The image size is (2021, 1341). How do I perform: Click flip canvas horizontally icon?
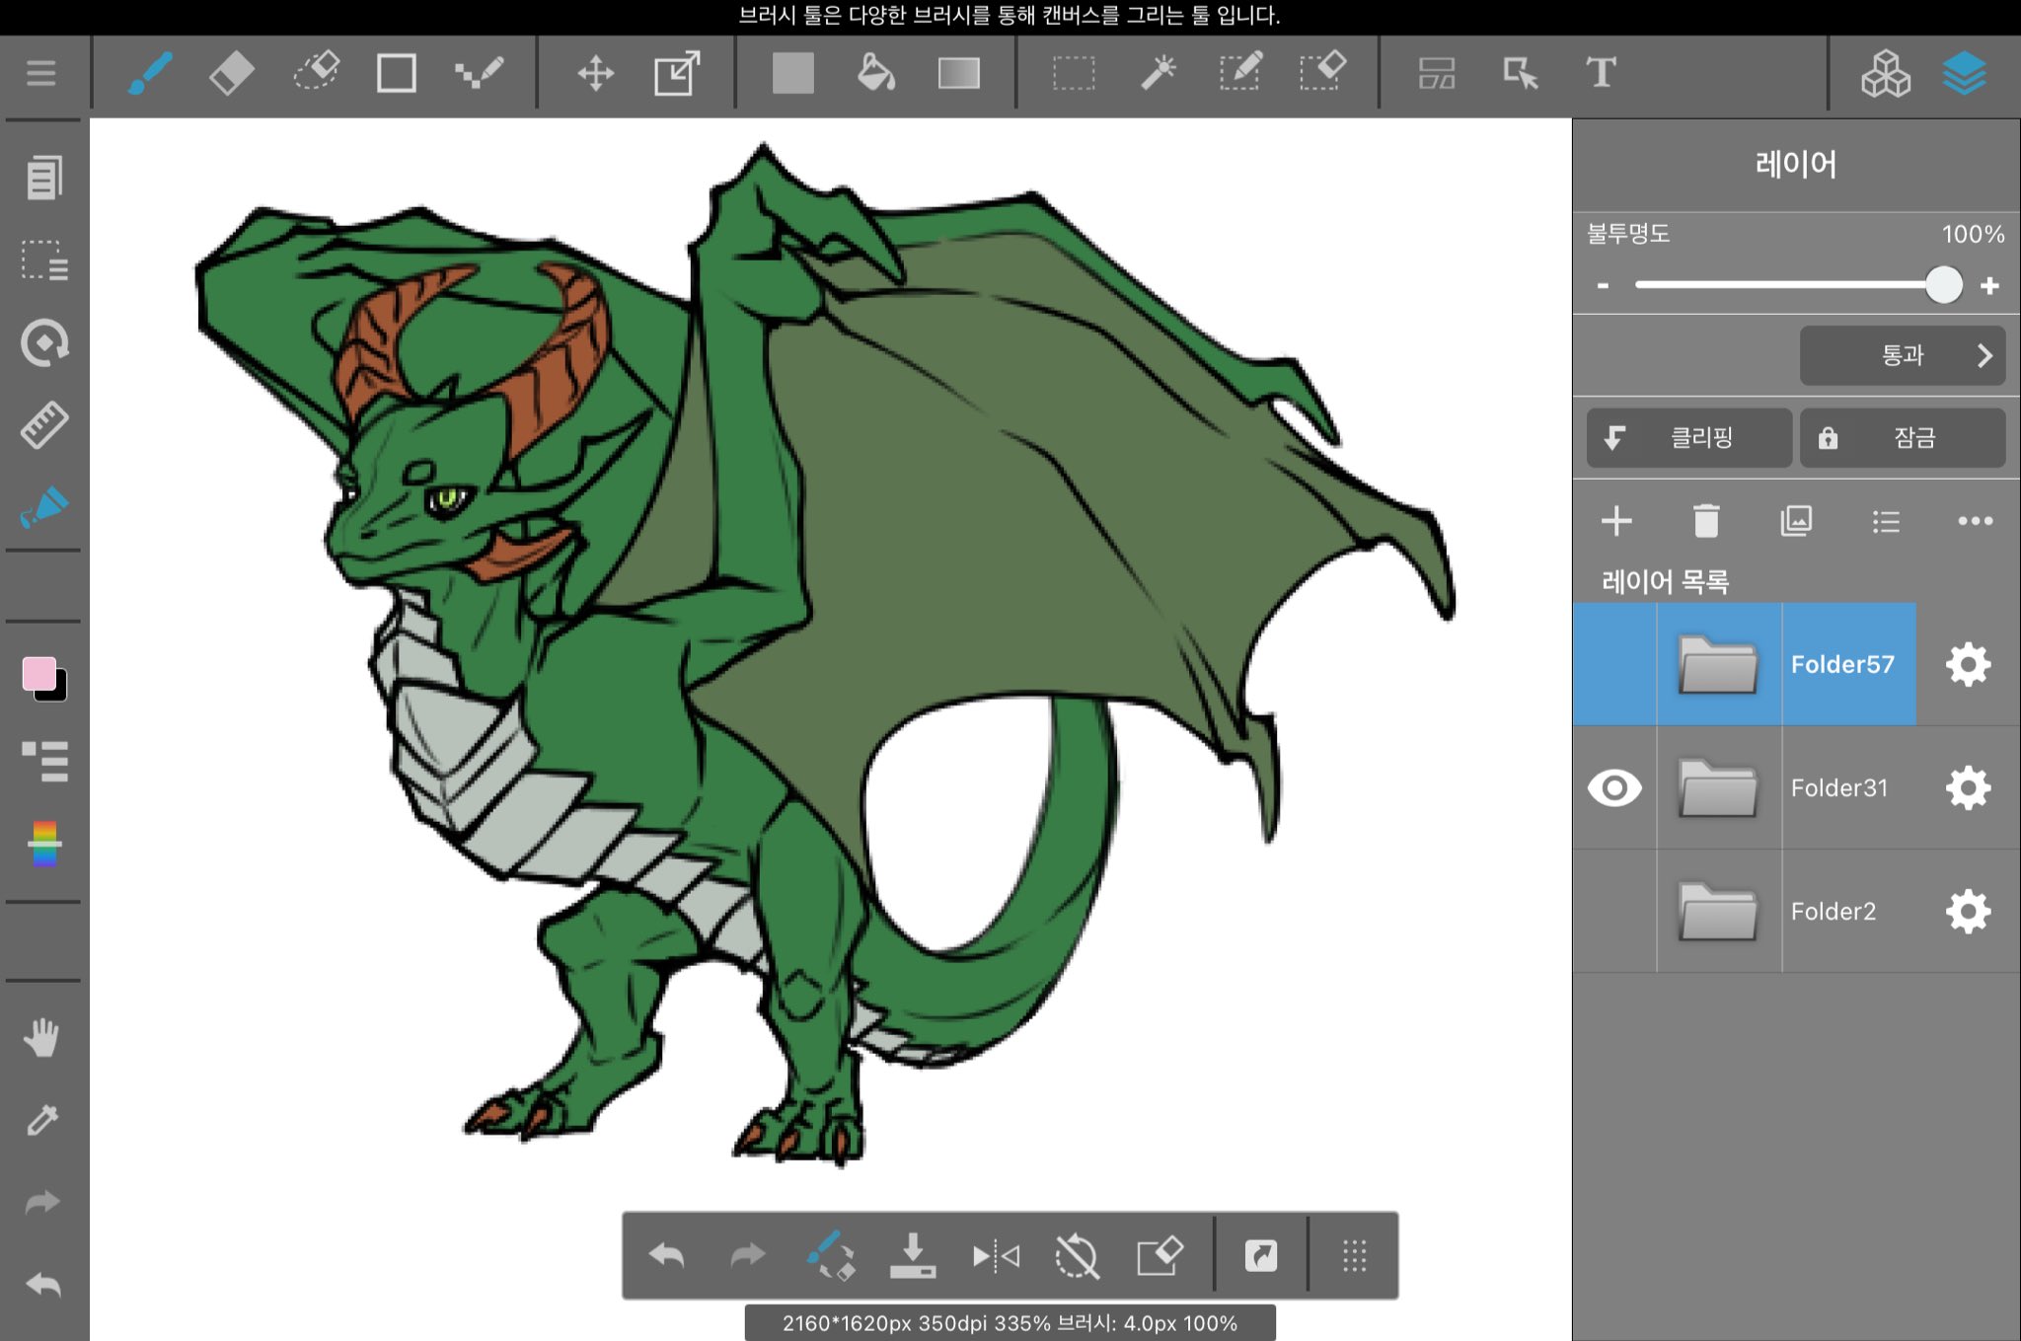click(995, 1256)
